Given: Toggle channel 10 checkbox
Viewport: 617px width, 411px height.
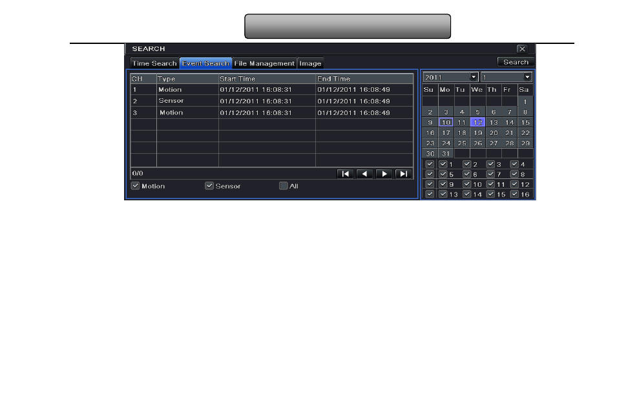Looking at the screenshot, I should [467, 184].
